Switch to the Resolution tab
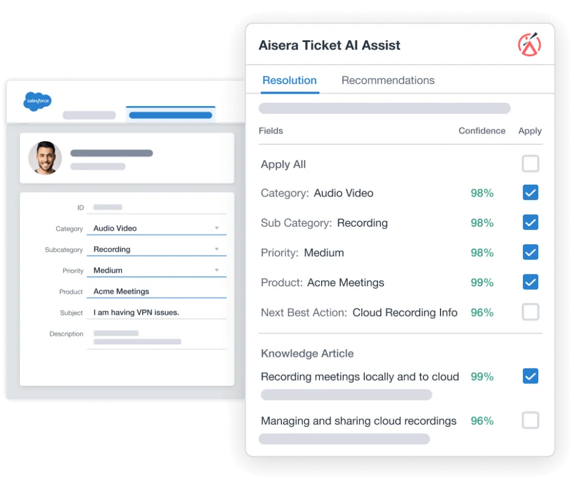 tap(289, 80)
